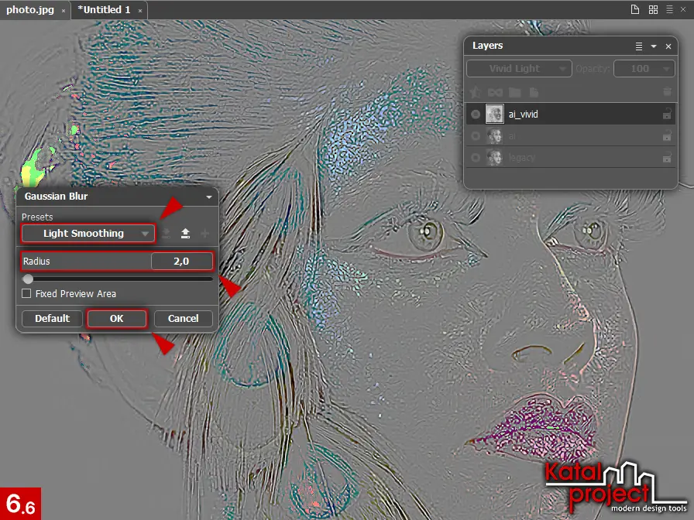The height and width of the screenshot is (520, 694).
Task: Click the grid tile view icon
Action: click(x=653, y=10)
